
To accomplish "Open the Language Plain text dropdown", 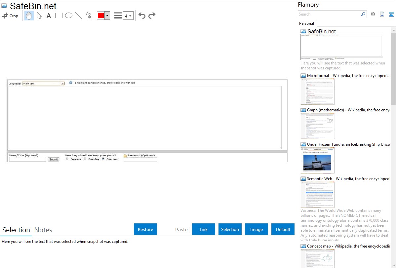I will [43, 83].
